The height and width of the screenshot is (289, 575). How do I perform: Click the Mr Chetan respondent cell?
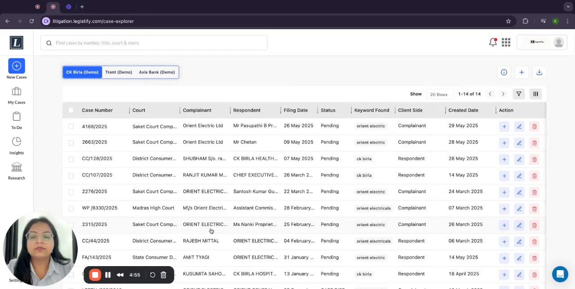245,142
